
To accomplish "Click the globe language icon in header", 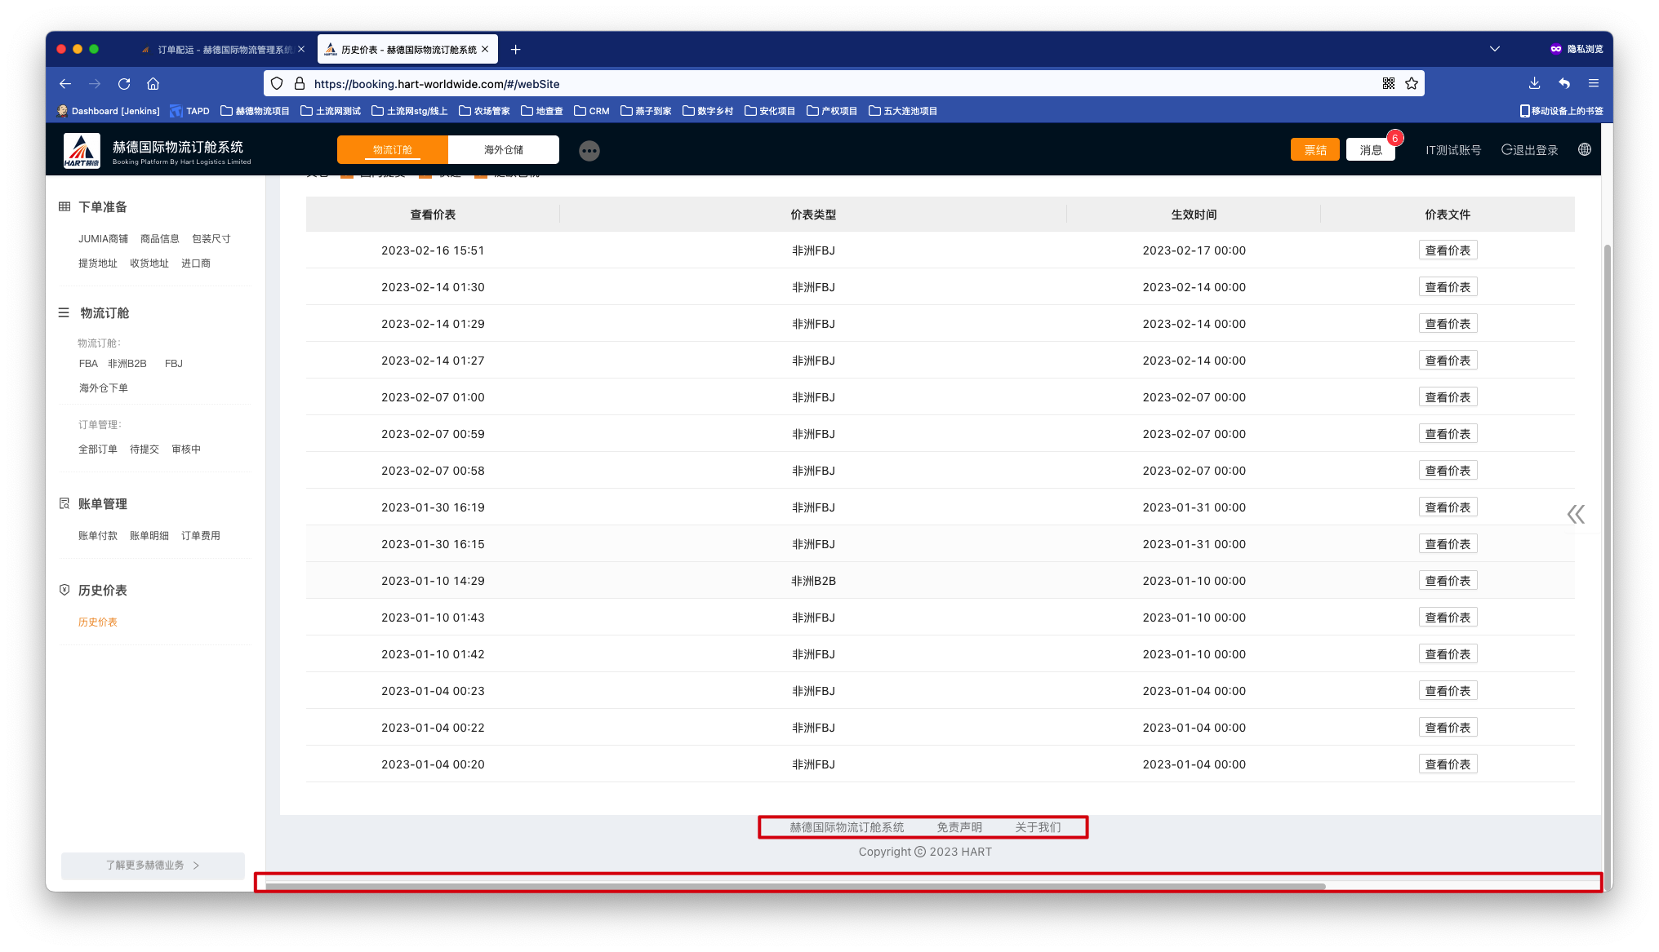I will (x=1584, y=149).
